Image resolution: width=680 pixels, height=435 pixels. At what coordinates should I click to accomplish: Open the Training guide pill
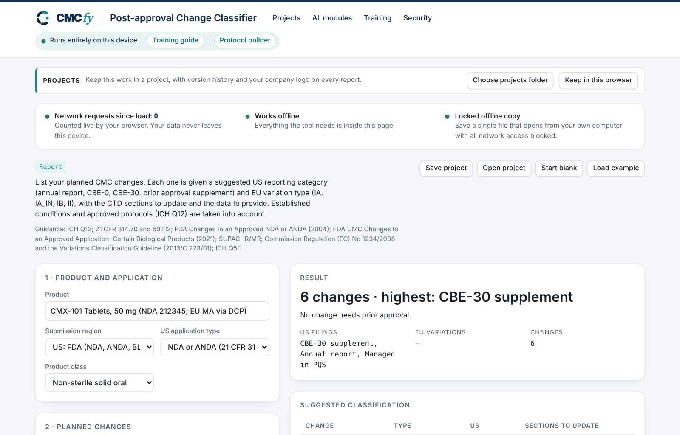click(x=176, y=41)
